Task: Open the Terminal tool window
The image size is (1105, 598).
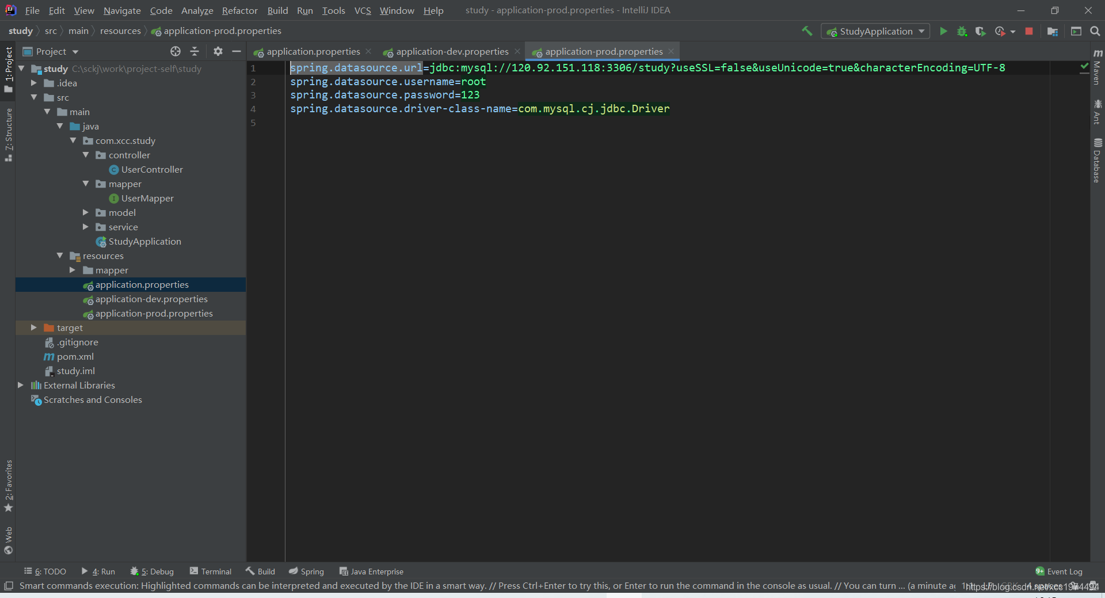Action: tap(211, 572)
